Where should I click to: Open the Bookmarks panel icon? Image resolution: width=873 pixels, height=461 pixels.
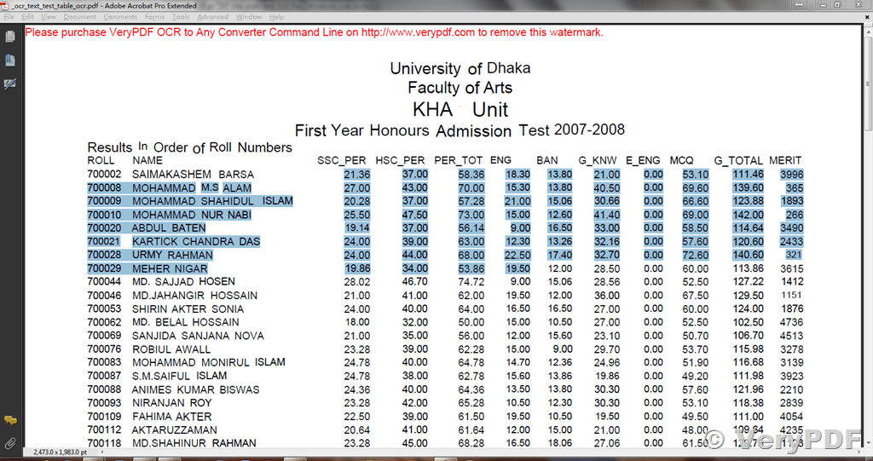coord(10,61)
